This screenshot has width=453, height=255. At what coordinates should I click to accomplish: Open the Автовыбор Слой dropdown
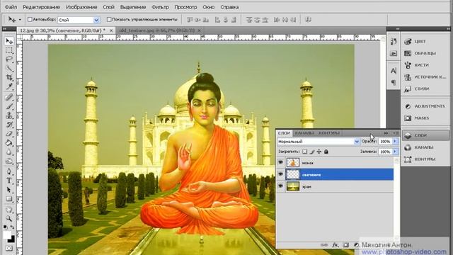79,20
